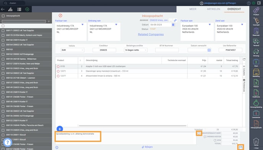Screen dimensions: 263x150
Task: Open the Betalingsconditie 14 dagen netto dropdown
Action: coord(136,50)
